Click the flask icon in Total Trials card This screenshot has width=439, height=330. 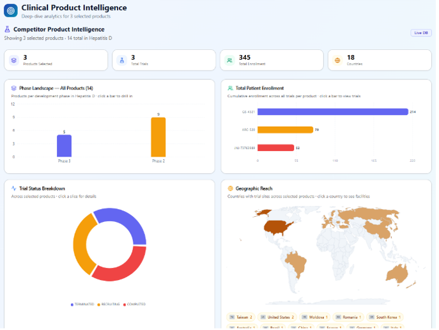pos(122,60)
